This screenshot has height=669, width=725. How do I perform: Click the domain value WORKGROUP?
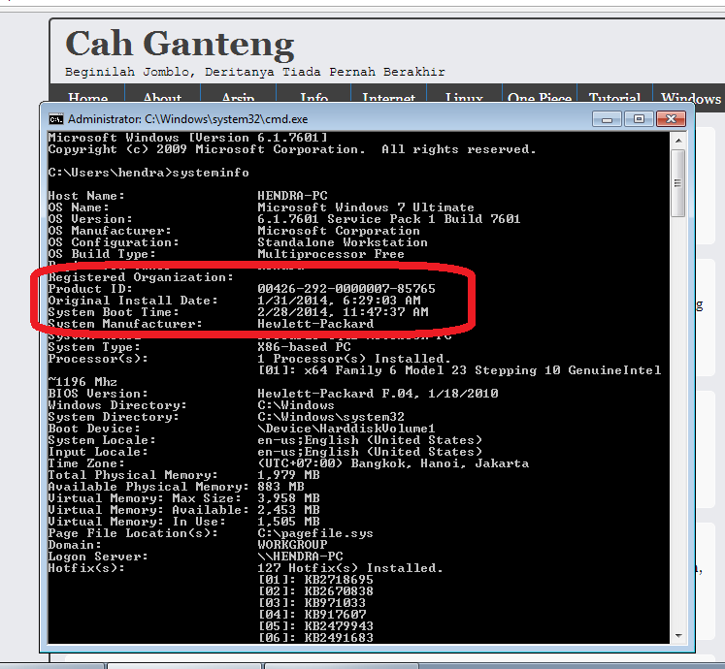pyautogui.click(x=292, y=545)
